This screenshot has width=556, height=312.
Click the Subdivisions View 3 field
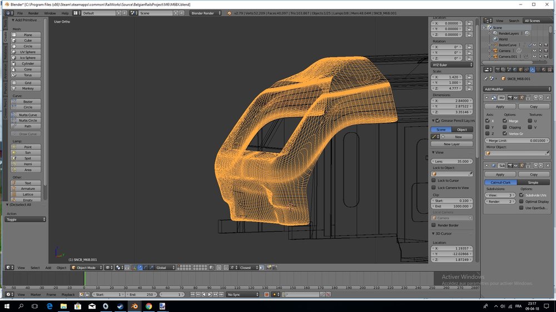500,195
